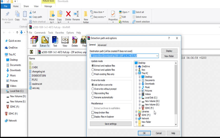Switch to the Advanced tab in dialog

coord(102,45)
